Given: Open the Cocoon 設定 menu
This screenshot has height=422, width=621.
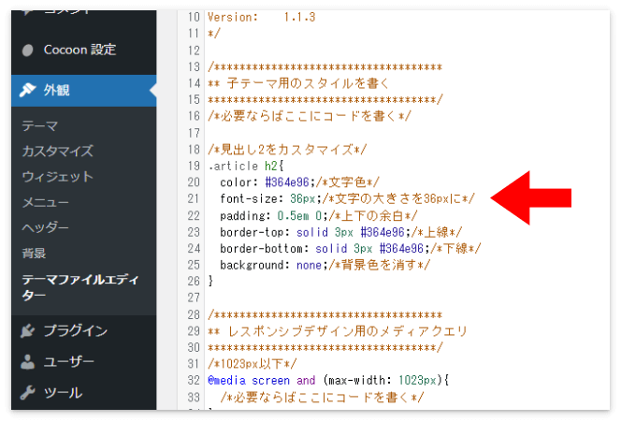Looking at the screenshot, I should point(84,50).
